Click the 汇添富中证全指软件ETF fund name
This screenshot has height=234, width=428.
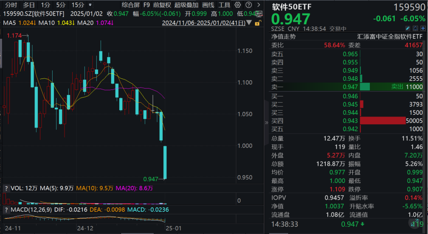pos(390,36)
